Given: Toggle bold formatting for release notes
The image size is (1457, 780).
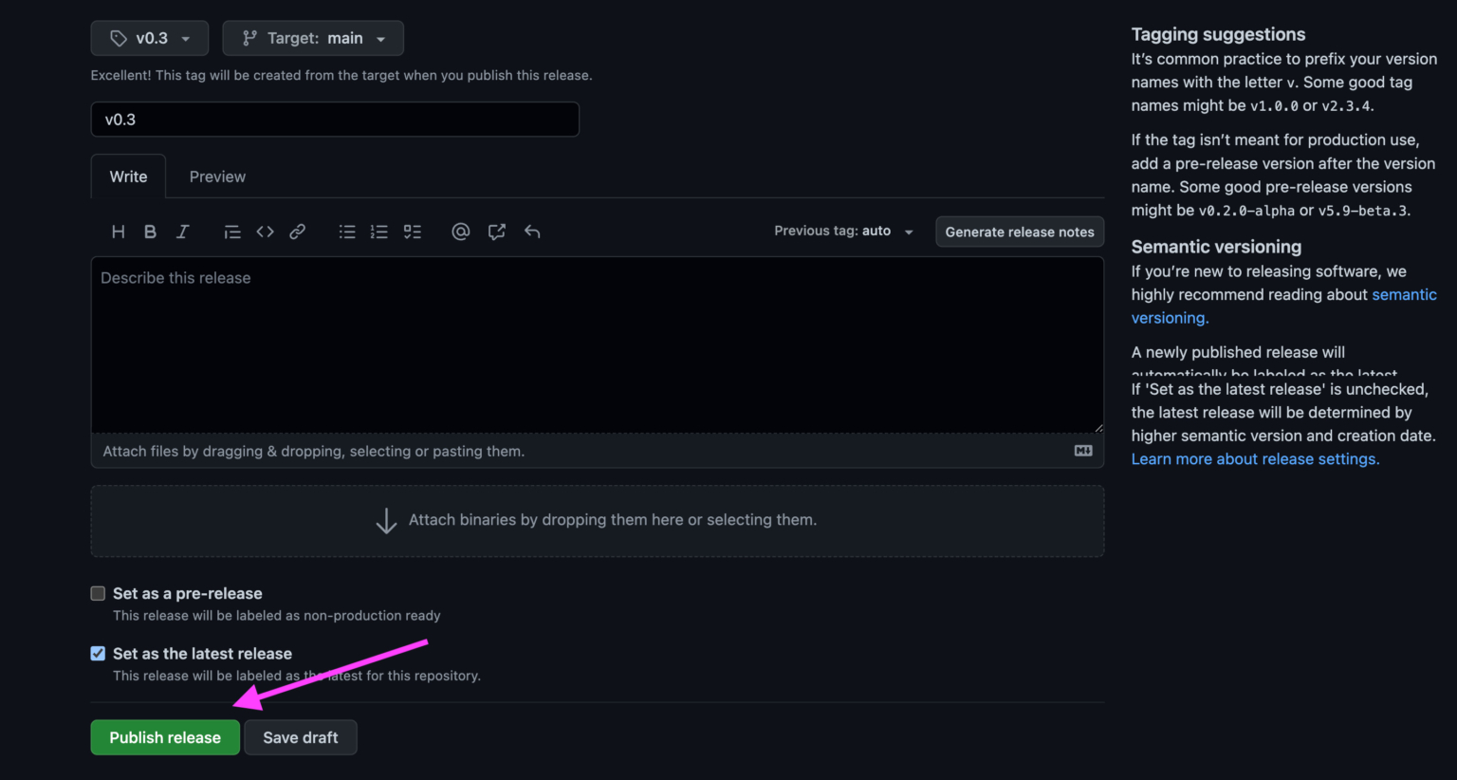Looking at the screenshot, I should click(x=150, y=231).
